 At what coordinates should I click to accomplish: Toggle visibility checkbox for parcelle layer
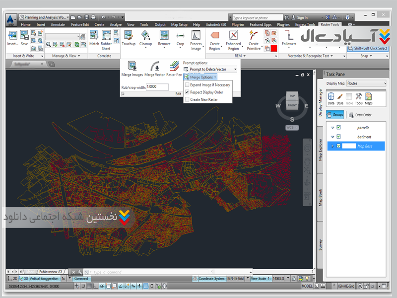coord(338,128)
